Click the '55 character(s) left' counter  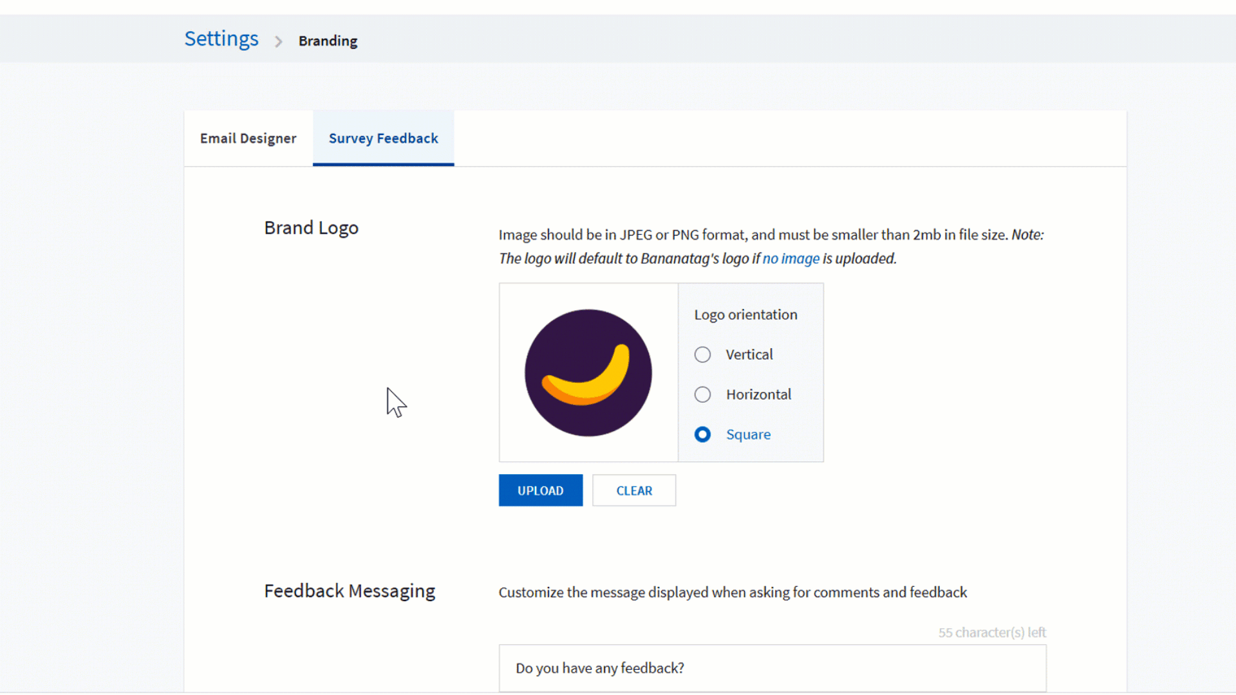click(992, 633)
